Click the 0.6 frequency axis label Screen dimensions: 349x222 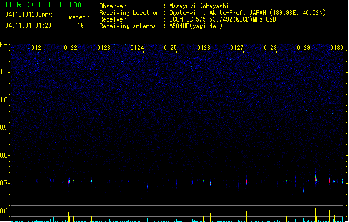pyautogui.click(x=4, y=211)
